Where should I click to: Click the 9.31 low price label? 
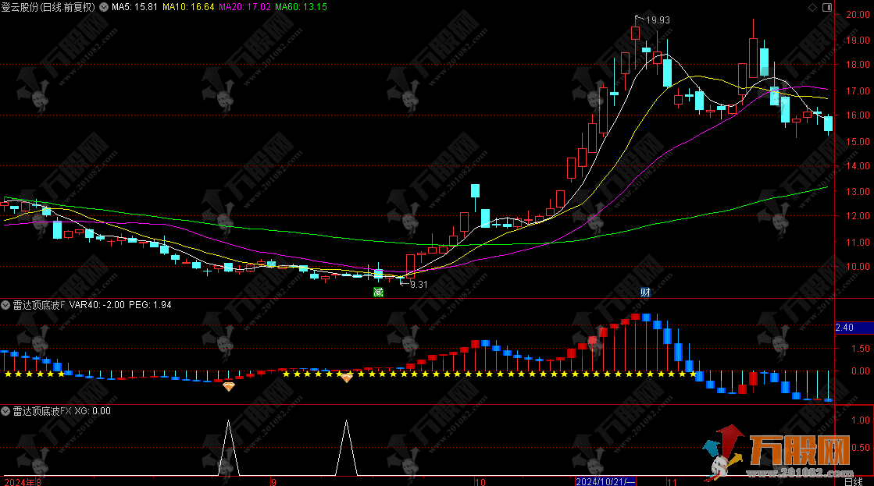pos(419,285)
